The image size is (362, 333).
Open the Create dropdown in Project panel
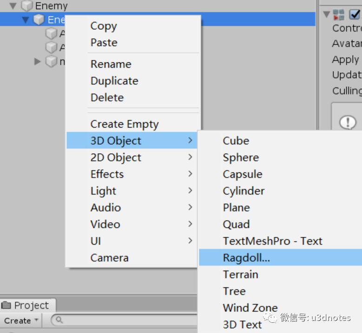21,320
